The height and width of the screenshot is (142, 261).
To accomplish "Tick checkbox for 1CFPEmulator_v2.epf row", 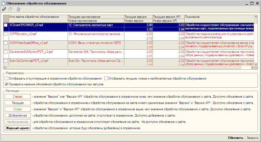I will (6, 34).
